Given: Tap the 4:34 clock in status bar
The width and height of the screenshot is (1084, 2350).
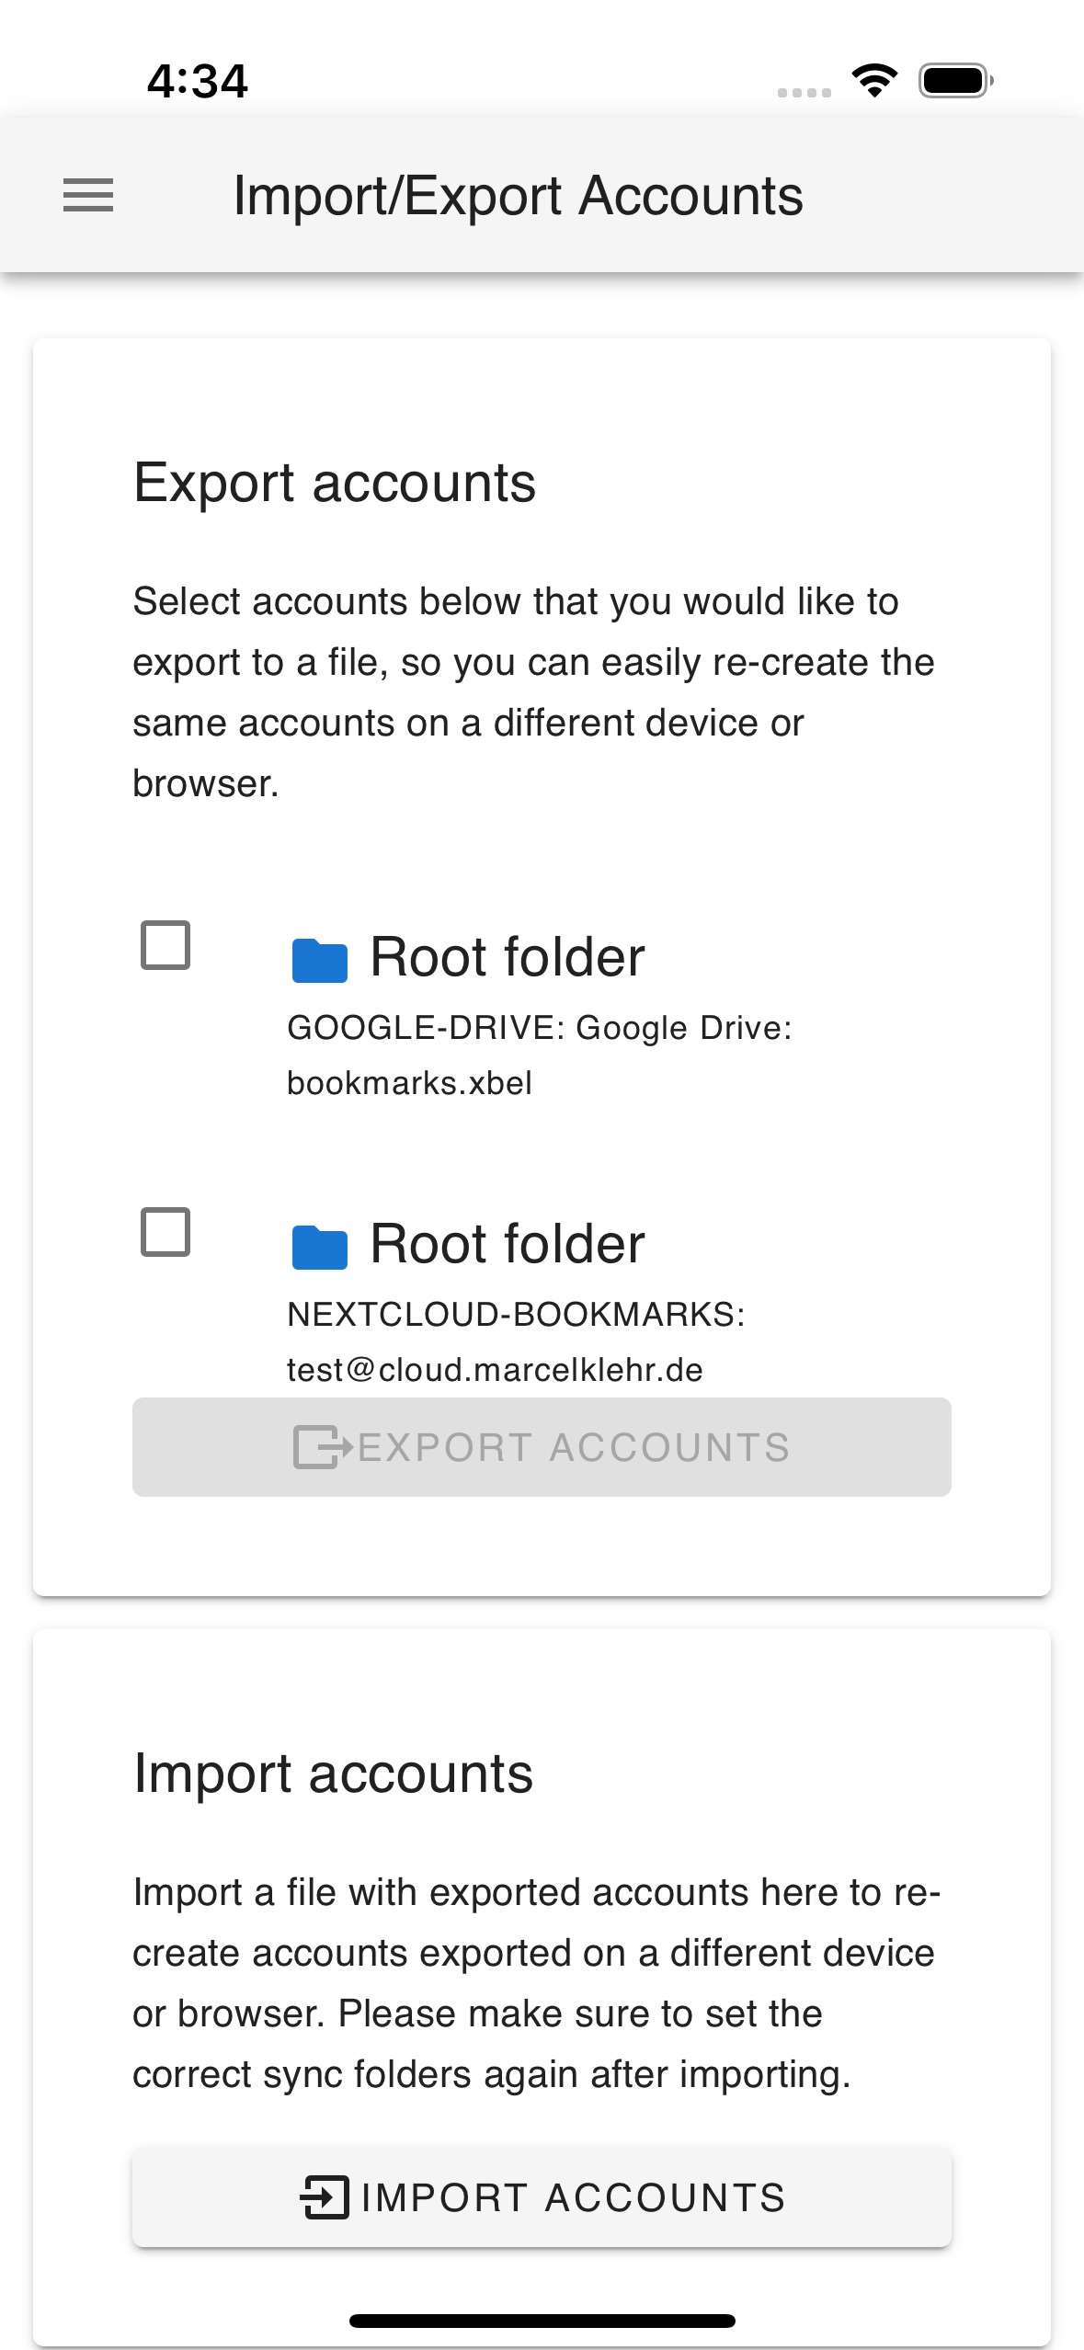Looking at the screenshot, I should pos(198,81).
